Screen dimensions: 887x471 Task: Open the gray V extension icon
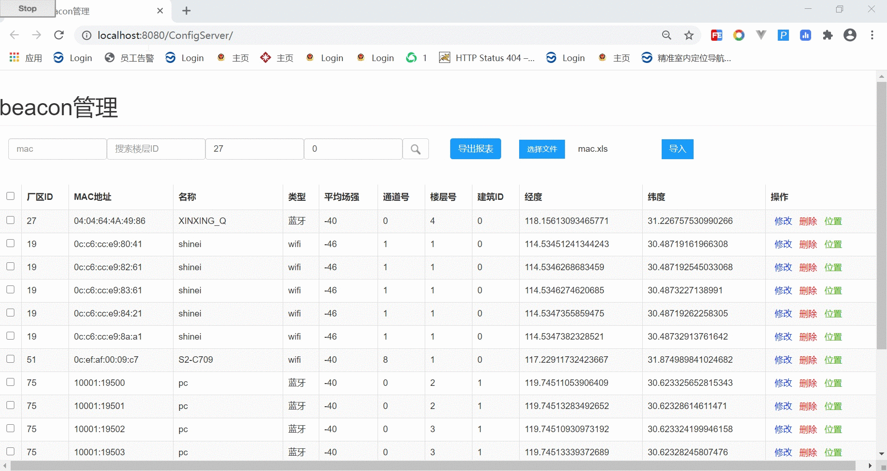pos(761,35)
